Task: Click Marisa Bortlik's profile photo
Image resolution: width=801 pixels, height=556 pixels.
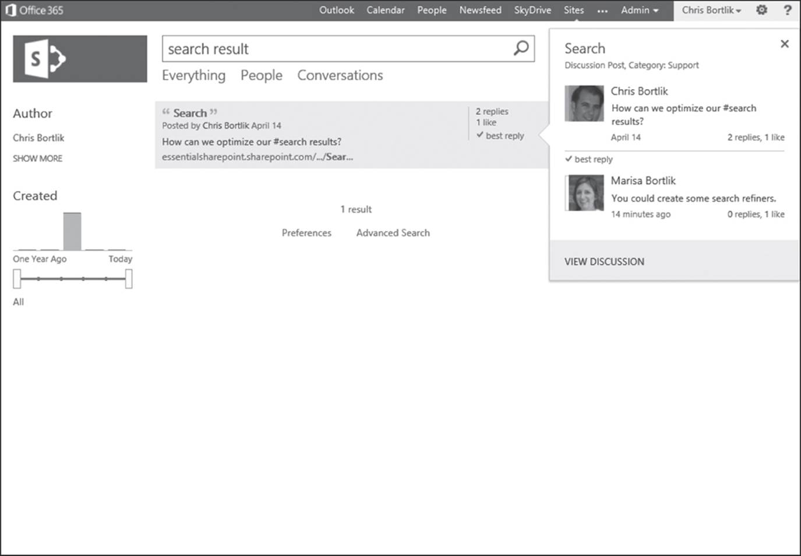Action: (584, 193)
